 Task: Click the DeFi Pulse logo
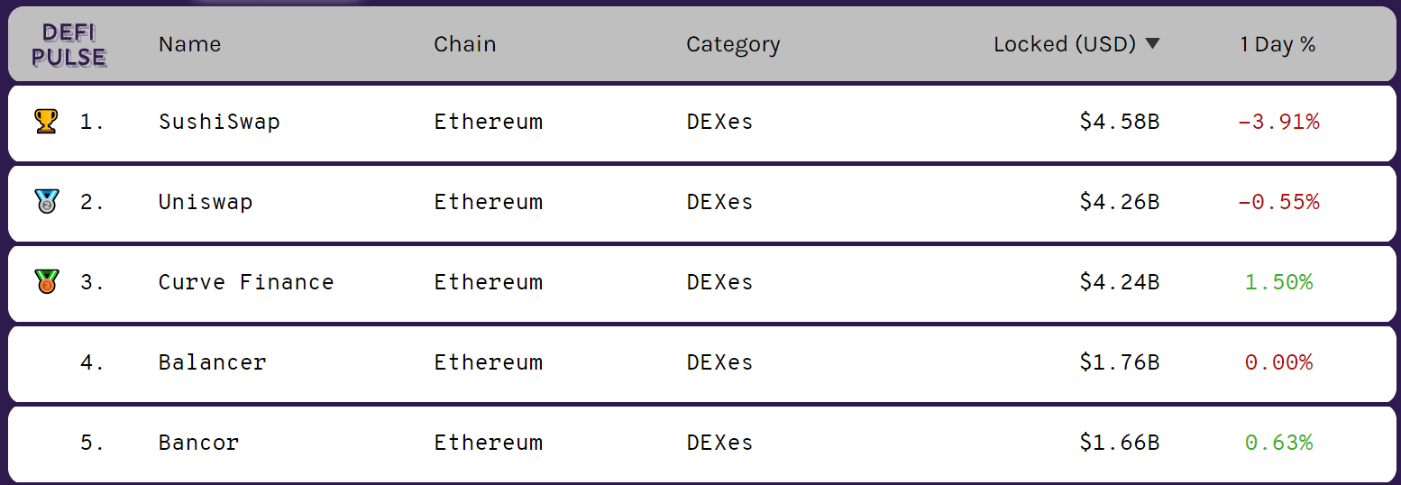point(69,46)
